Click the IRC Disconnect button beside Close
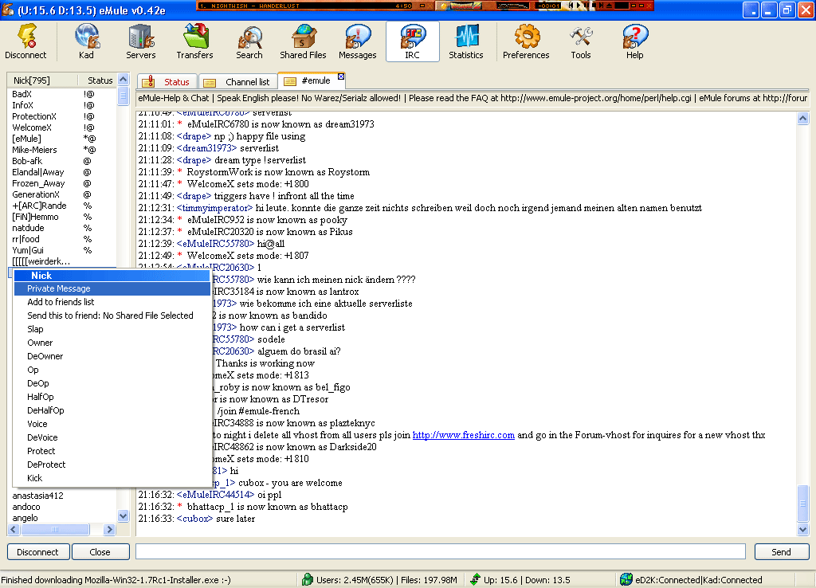 [x=38, y=551]
